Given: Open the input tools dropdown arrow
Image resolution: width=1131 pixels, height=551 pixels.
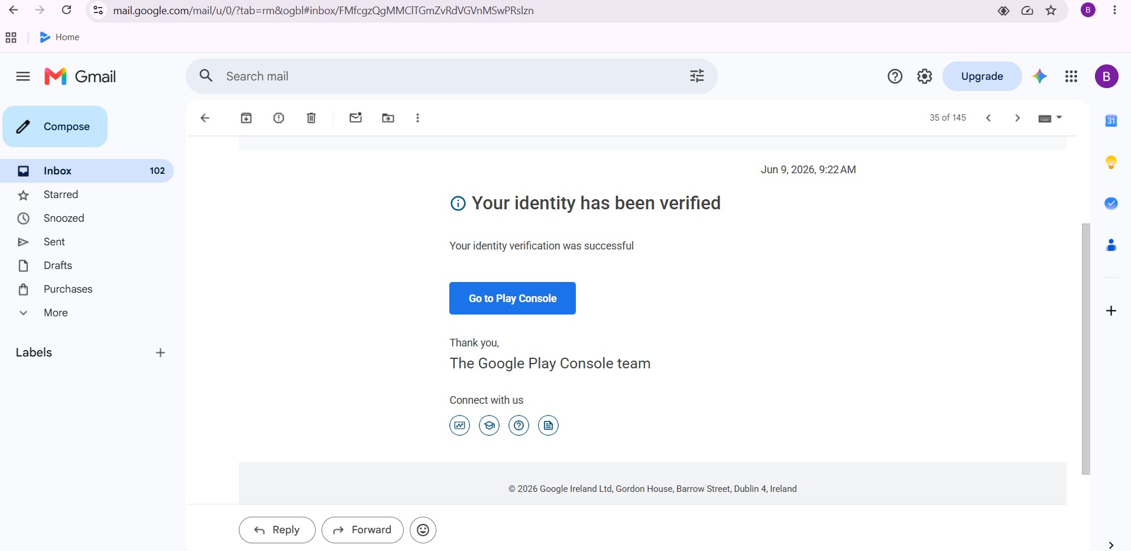Looking at the screenshot, I should click(x=1059, y=117).
